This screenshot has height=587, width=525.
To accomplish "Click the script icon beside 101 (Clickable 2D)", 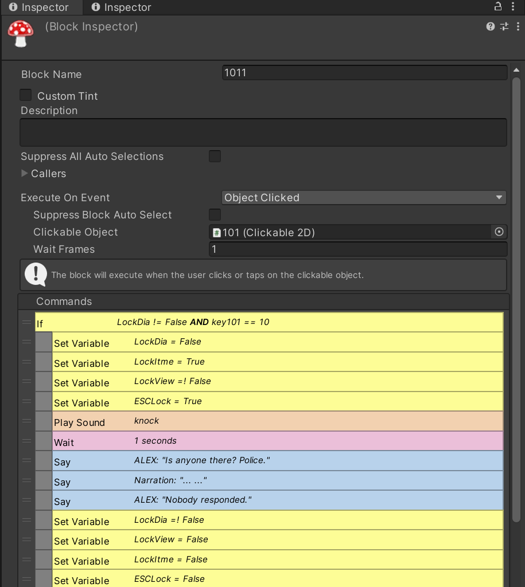I will pos(216,233).
